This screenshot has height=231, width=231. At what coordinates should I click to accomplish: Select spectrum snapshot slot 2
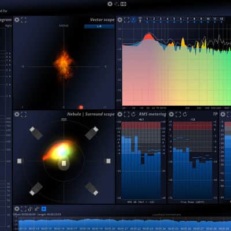pos(154,20)
